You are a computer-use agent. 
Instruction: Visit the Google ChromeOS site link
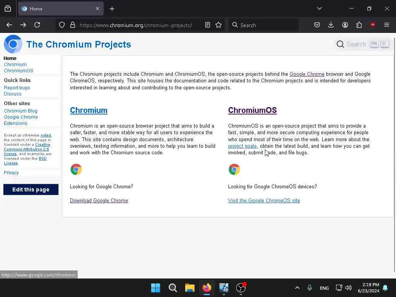click(264, 201)
